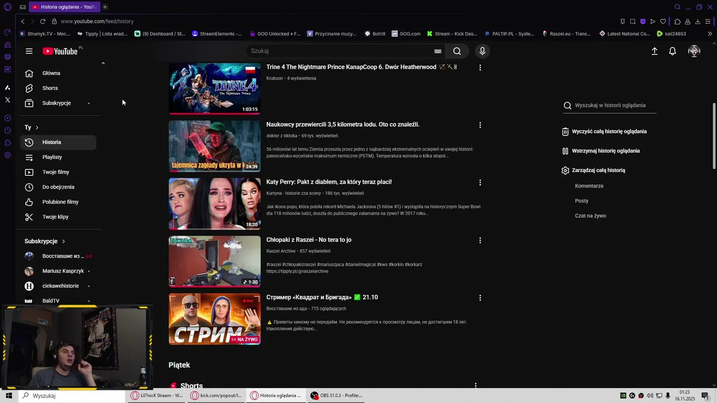The image size is (717, 403).
Task: Start voice search with the microphone icon
Action: click(482, 51)
